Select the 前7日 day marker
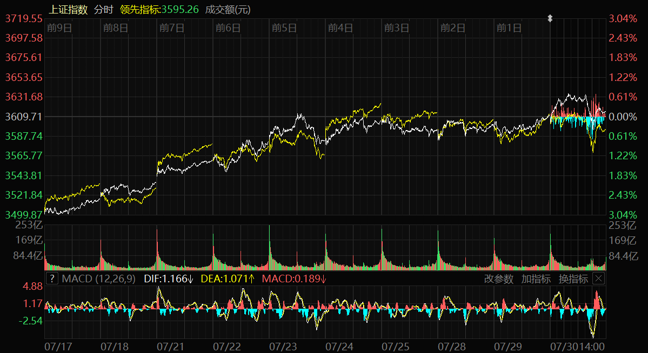This screenshot has width=648, height=353. (x=172, y=28)
